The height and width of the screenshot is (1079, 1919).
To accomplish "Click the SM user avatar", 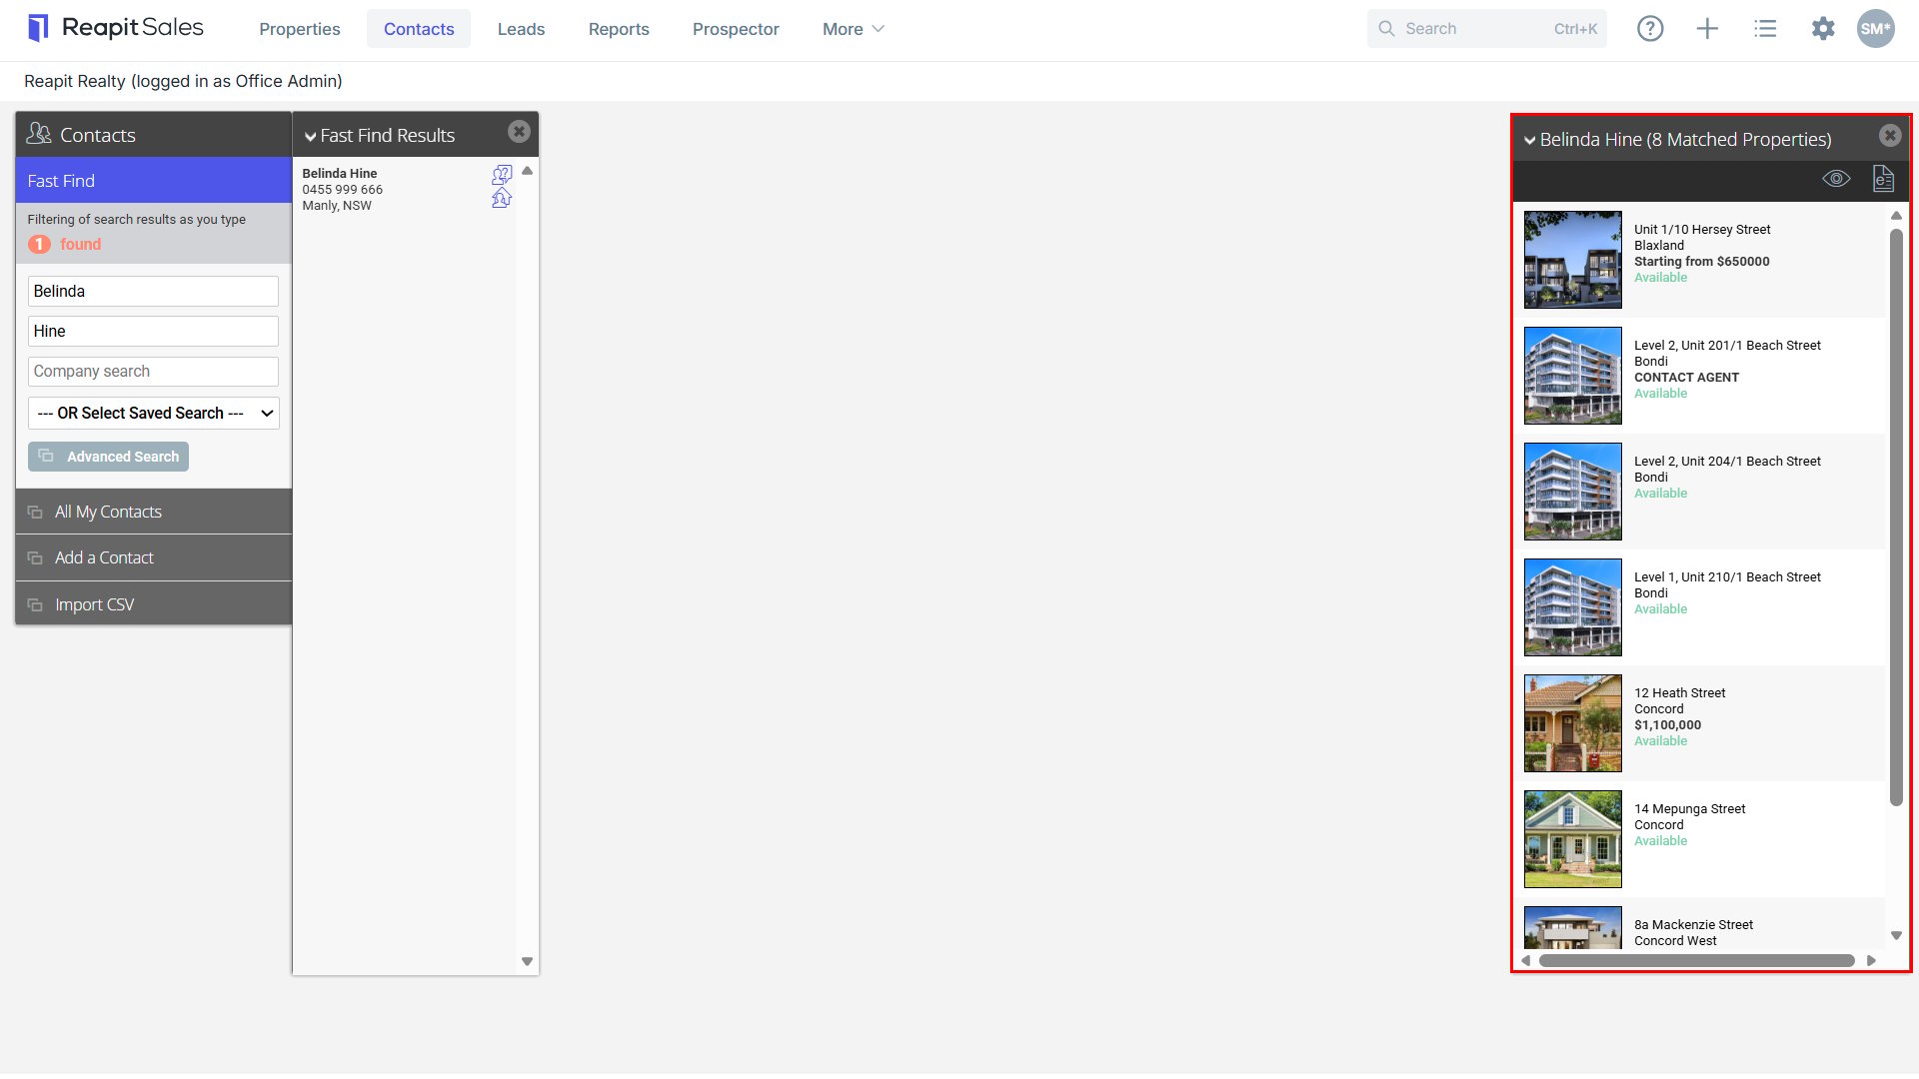I will coord(1875,29).
